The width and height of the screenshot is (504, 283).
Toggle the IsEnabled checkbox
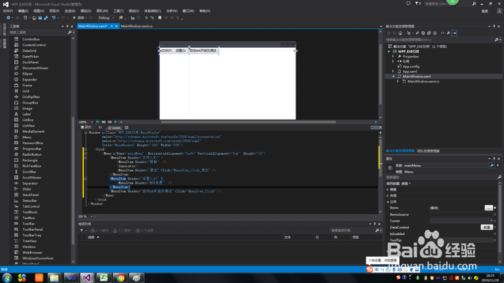(x=432, y=234)
